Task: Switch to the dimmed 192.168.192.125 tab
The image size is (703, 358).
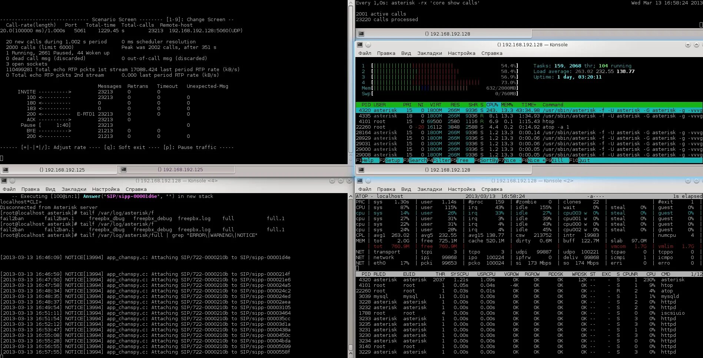Action: [x=177, y=169]
